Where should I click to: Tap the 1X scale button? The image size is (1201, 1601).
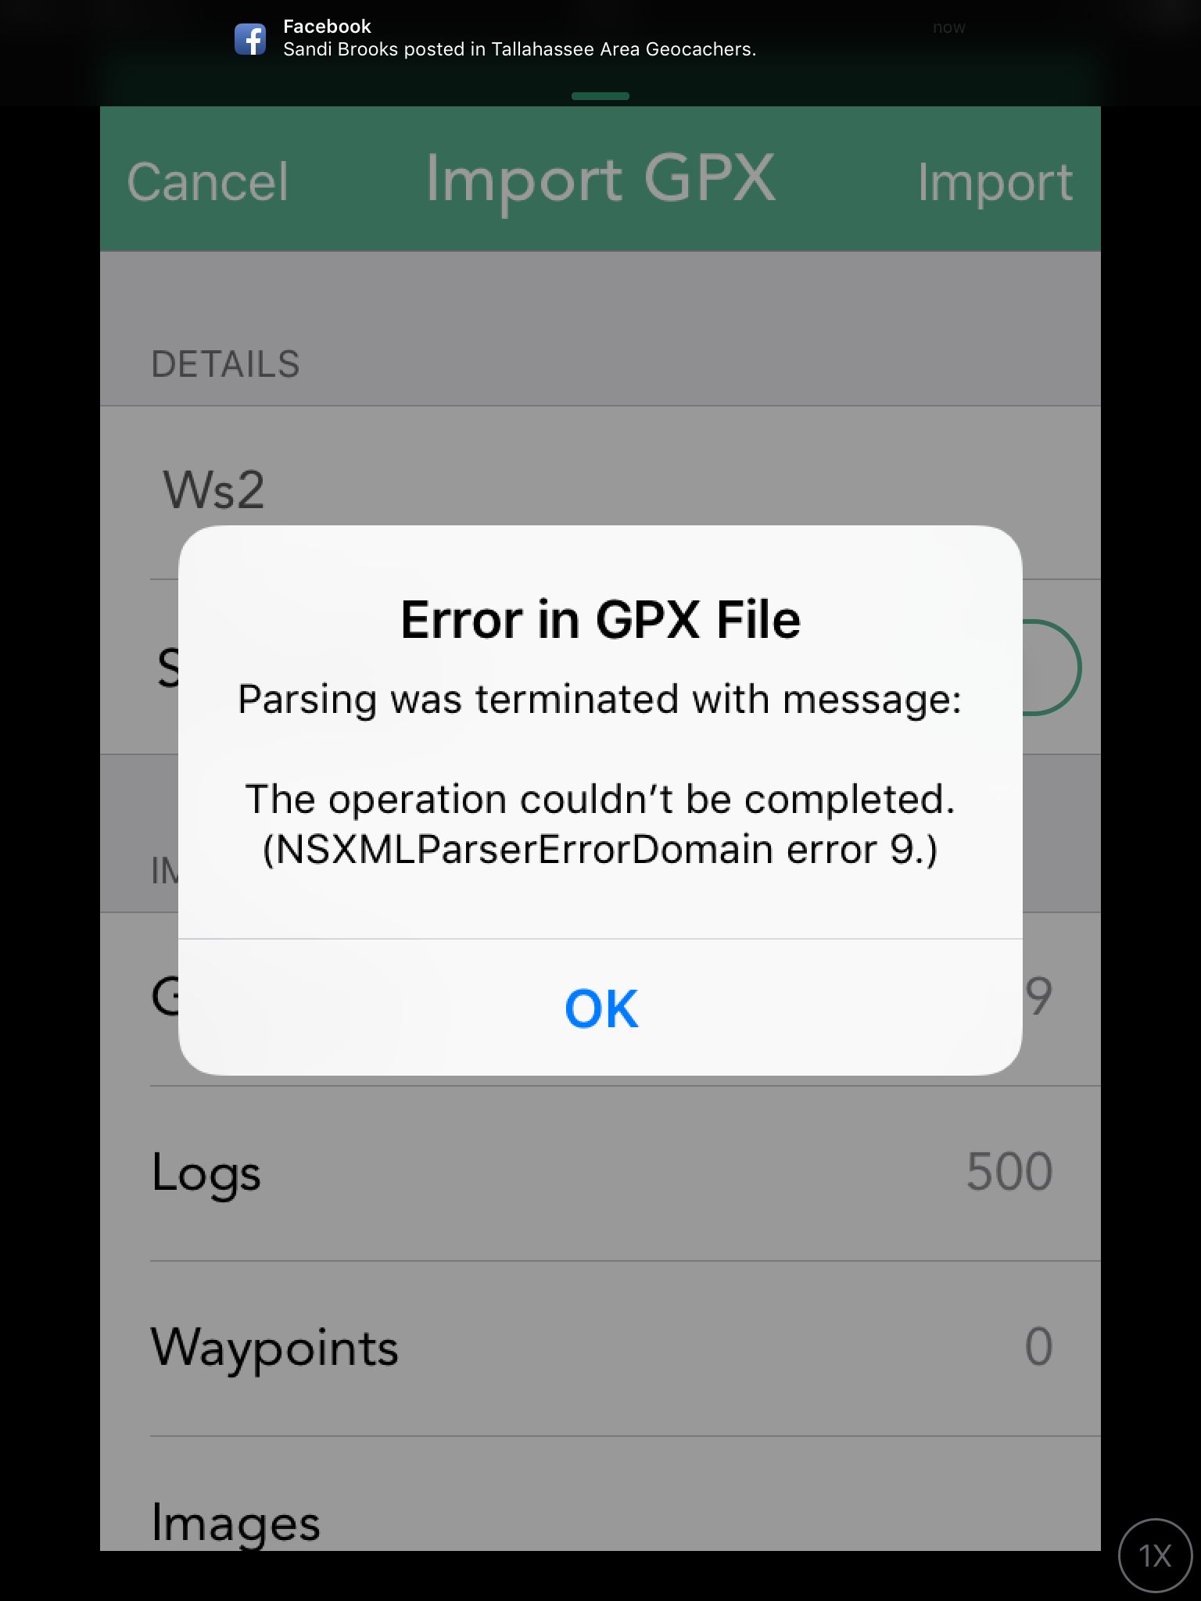tap(1156, 1556)
